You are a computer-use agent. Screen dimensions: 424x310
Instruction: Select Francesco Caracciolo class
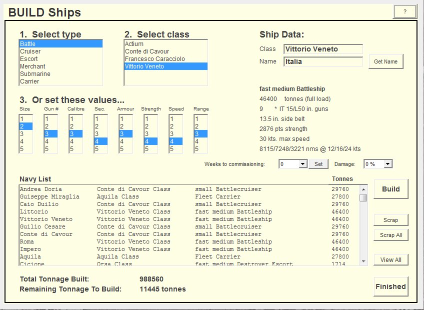tap(154, 59)
